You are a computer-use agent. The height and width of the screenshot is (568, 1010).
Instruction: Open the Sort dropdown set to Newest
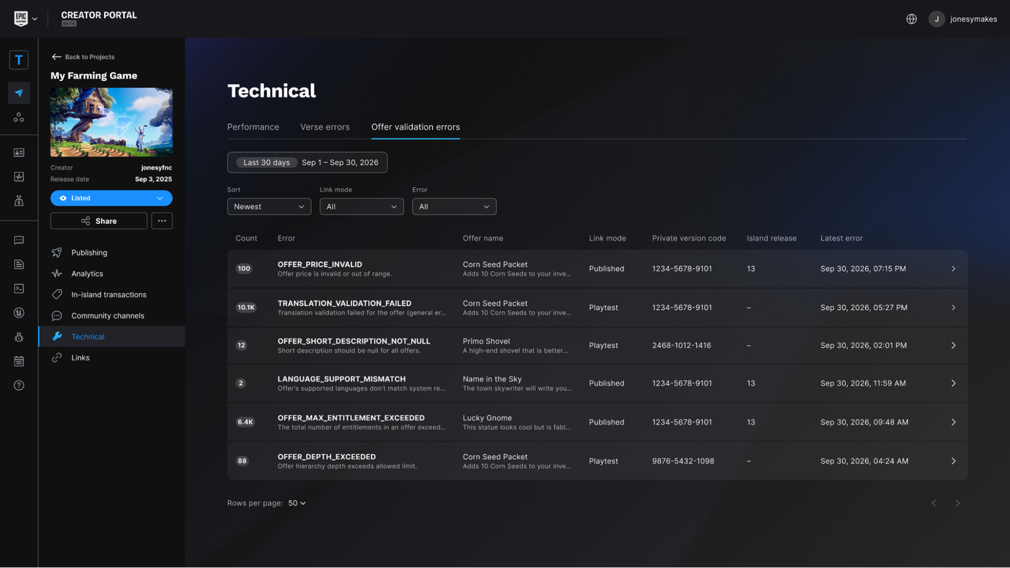point(269,207)
